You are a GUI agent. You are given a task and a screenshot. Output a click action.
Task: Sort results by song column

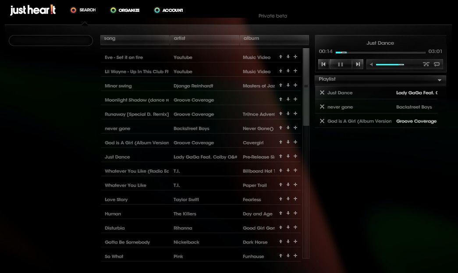(x=135, y=40)
